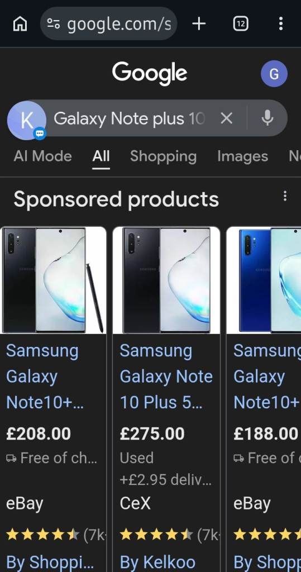Clear the search query with X
Image resolution: width=301 pixels, height=572 pixels.
point(227,118)
